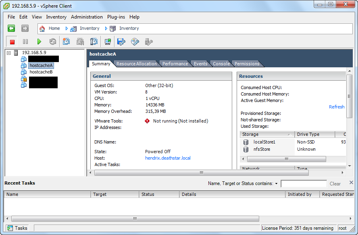358x235 pixels.
Task: Click the floppy drive connect icon
Action: (121, 42)
